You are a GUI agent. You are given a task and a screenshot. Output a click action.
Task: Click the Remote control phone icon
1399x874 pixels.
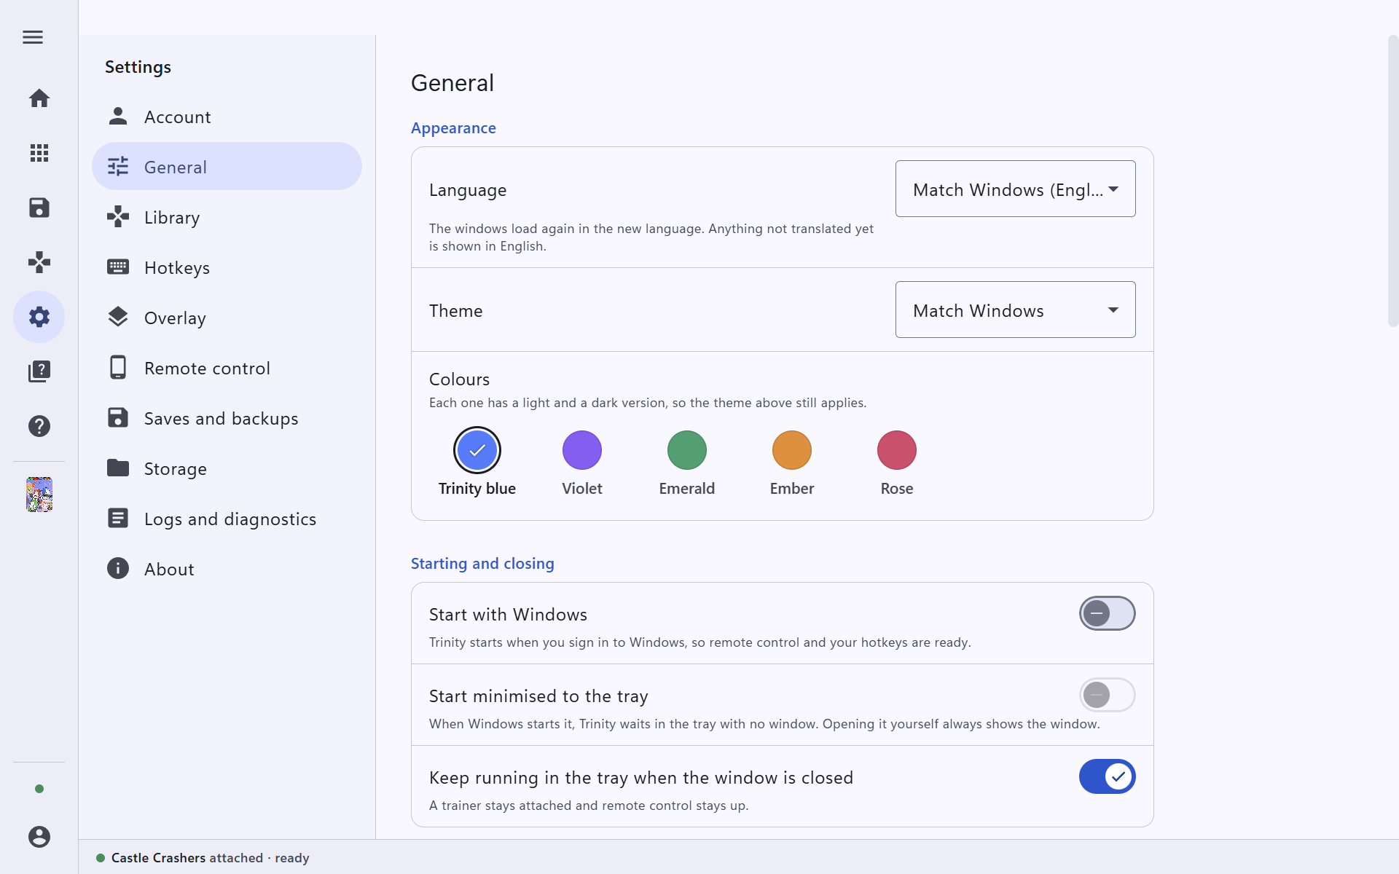[118, 367]
